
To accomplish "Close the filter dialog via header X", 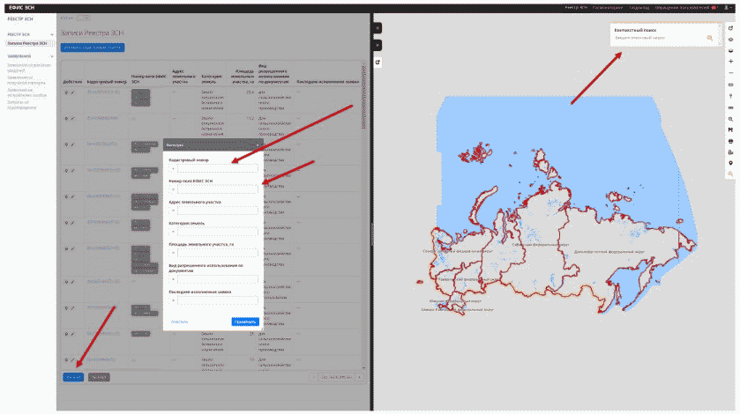I will click(258, 144).
